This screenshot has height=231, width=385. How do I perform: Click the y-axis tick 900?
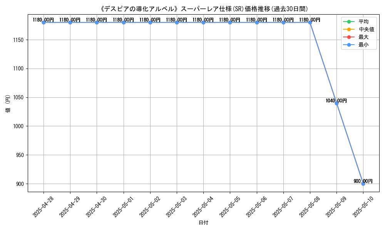click(x=20, y=184)
